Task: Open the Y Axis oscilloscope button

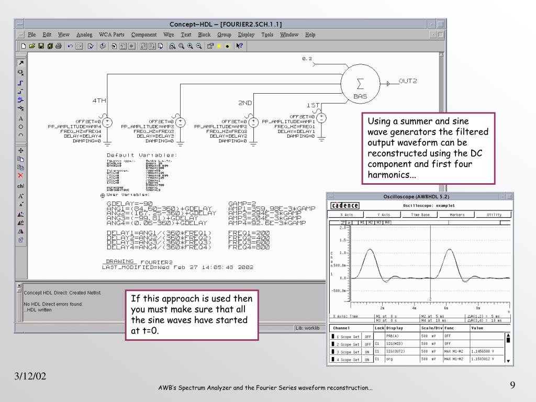Action: pos(384,215)
